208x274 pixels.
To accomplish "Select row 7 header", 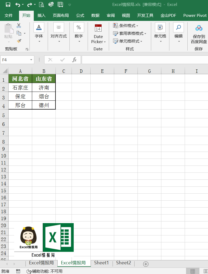I will coord(4,132).
